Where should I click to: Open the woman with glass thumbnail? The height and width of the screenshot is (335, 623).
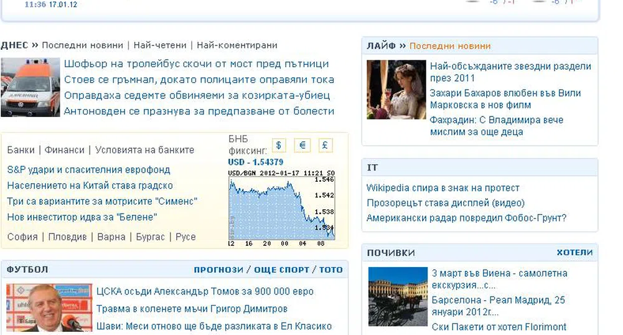(396, 90)
